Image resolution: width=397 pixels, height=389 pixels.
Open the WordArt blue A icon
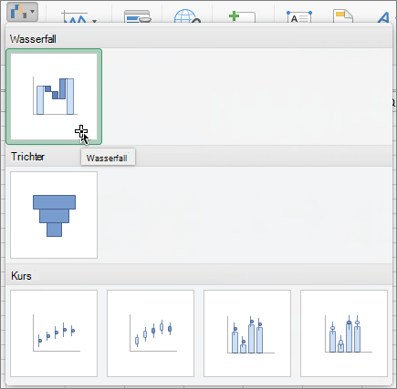pos(383,17)
